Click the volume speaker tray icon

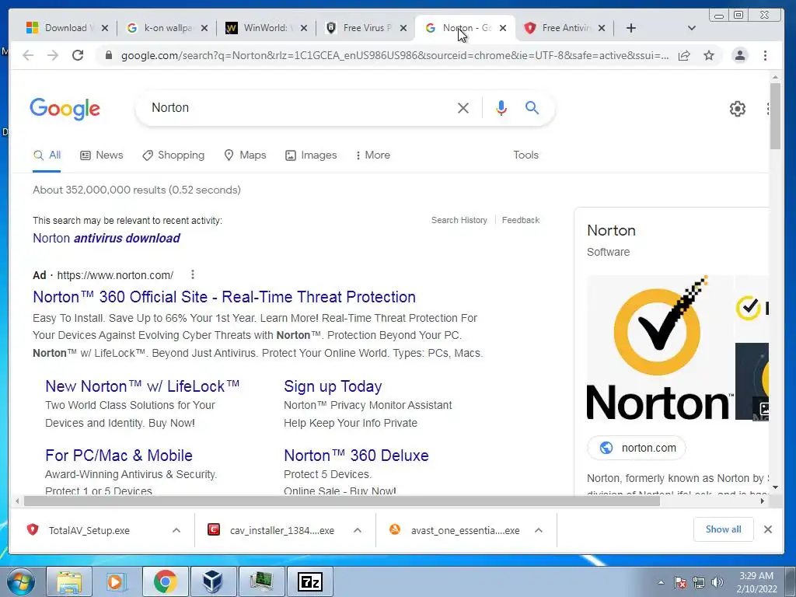pyautogui.click(x=717, y=582)
